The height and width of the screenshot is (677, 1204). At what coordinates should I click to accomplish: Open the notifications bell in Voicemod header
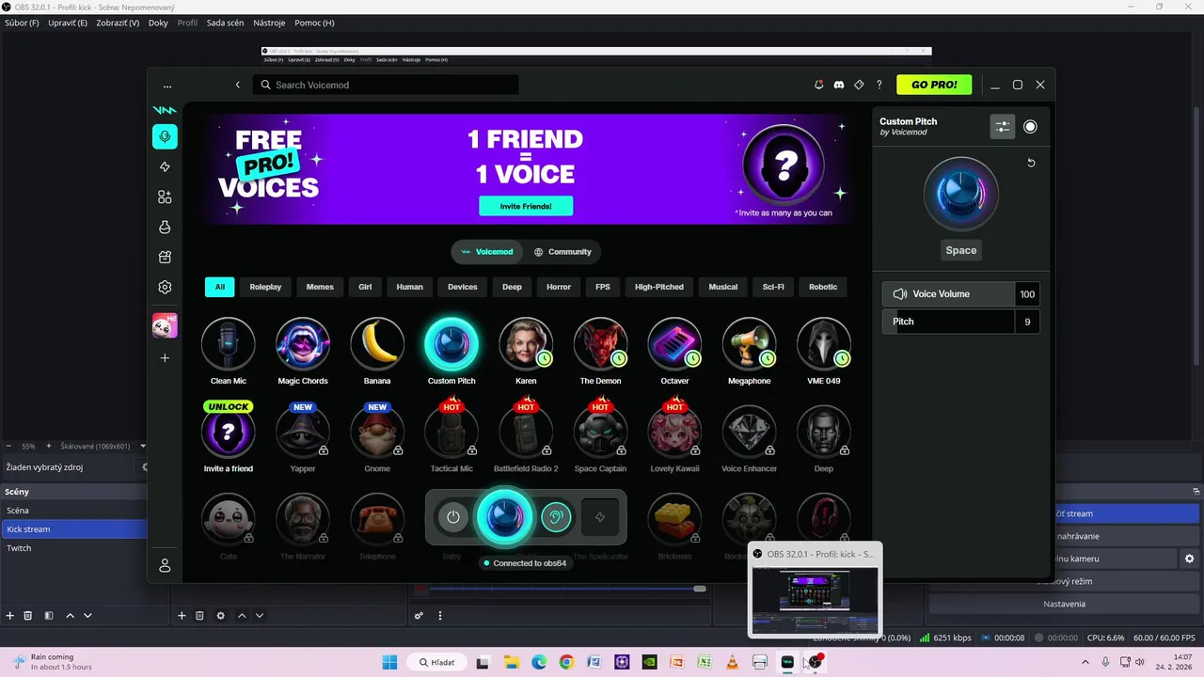[819, 85]
